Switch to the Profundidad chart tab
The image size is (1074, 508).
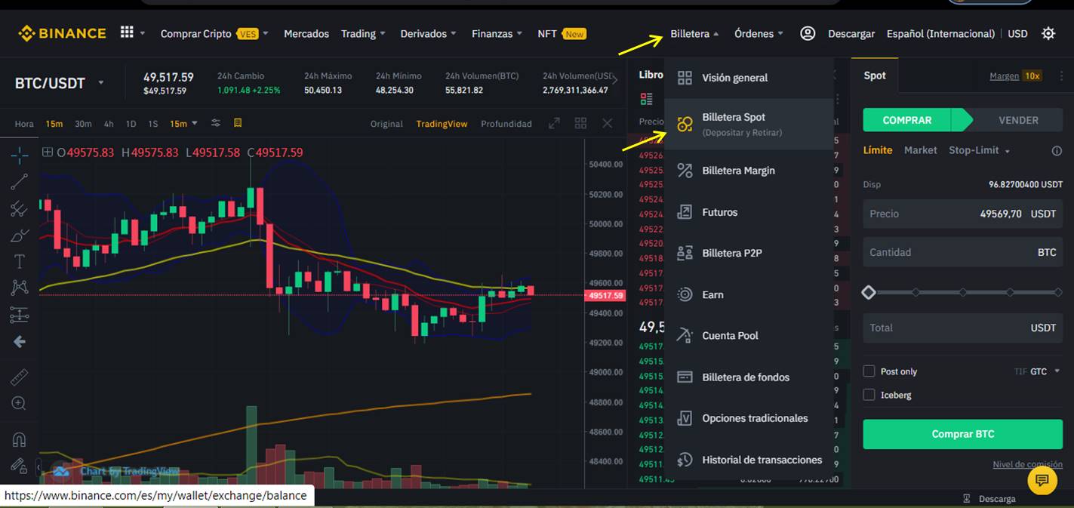point(506,124)
